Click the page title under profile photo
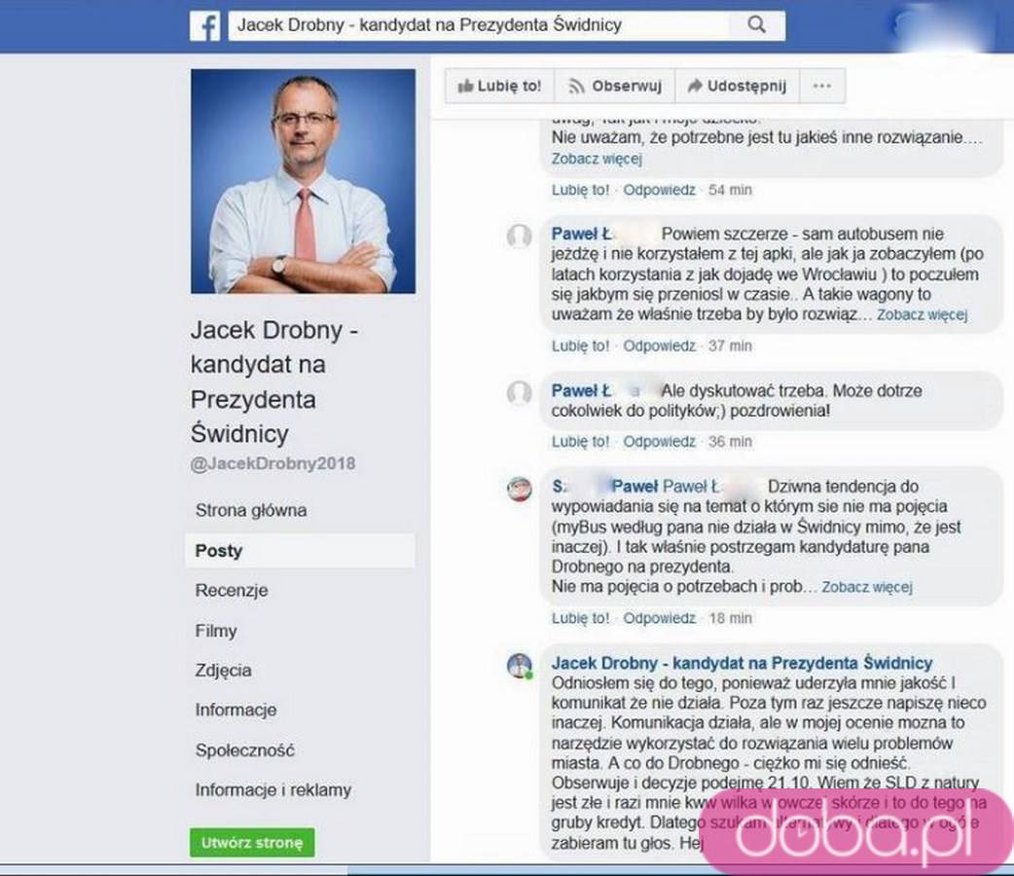 tap(274, 382)
